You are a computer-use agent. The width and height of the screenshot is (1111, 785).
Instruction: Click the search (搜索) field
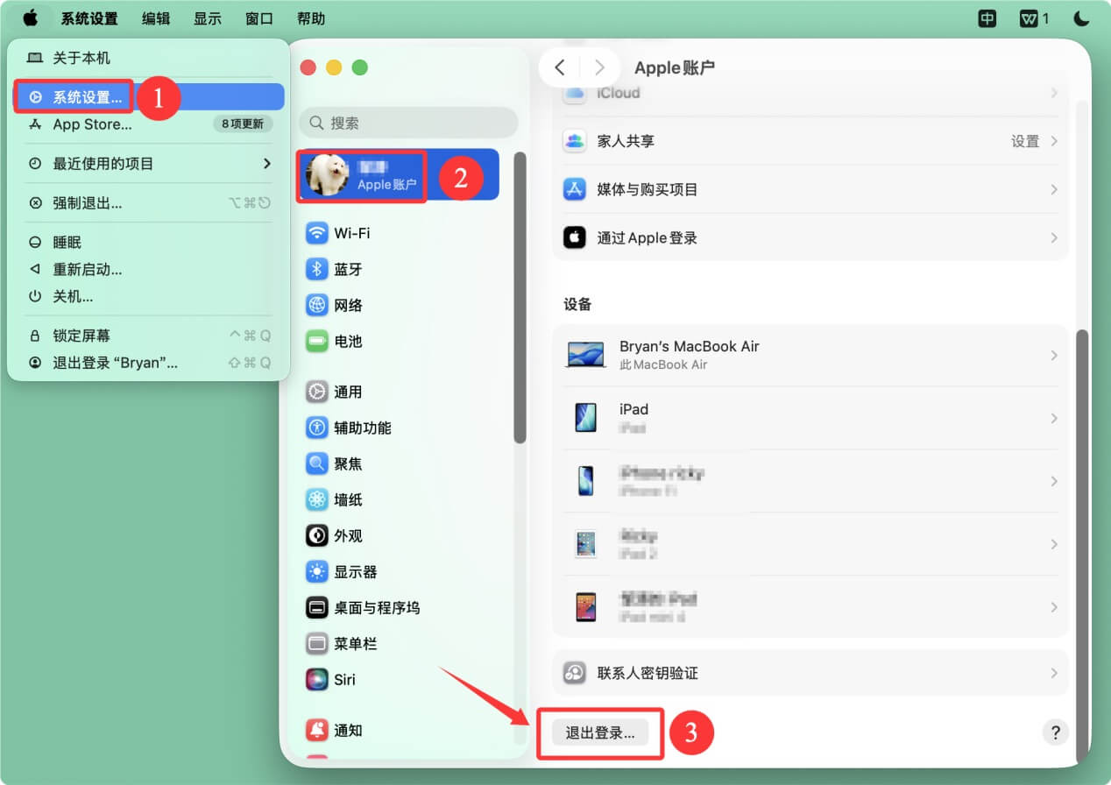(x=408, y=123)
